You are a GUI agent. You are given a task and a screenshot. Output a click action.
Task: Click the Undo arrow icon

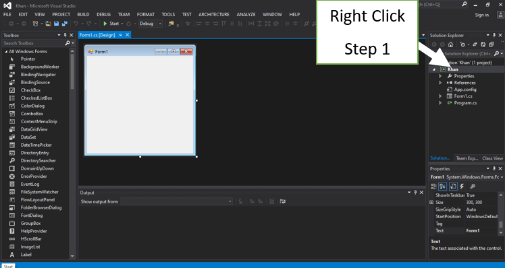76,24
